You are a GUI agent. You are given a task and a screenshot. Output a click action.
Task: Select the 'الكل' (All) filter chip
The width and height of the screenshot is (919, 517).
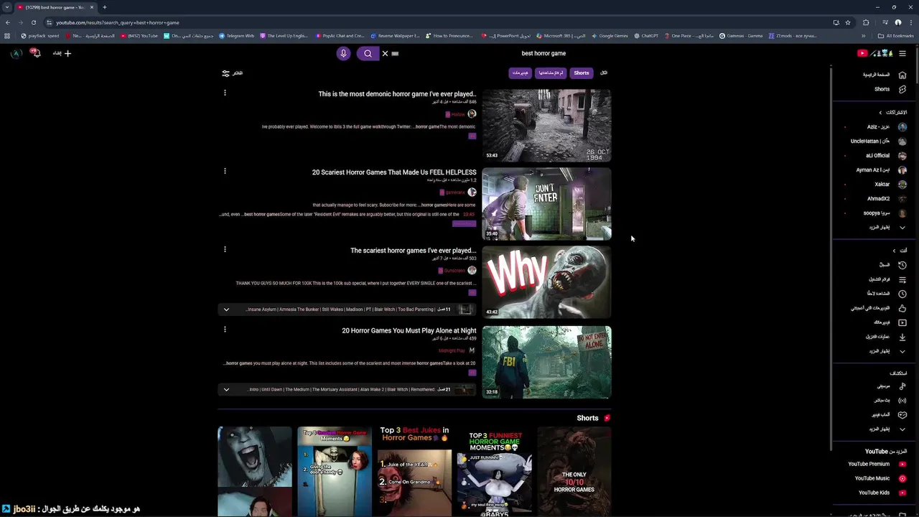604,73
